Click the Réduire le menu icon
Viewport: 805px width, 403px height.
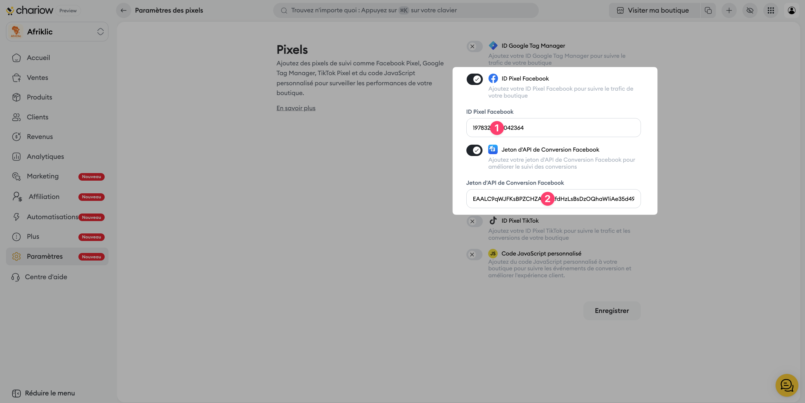(x=16, y=393)
